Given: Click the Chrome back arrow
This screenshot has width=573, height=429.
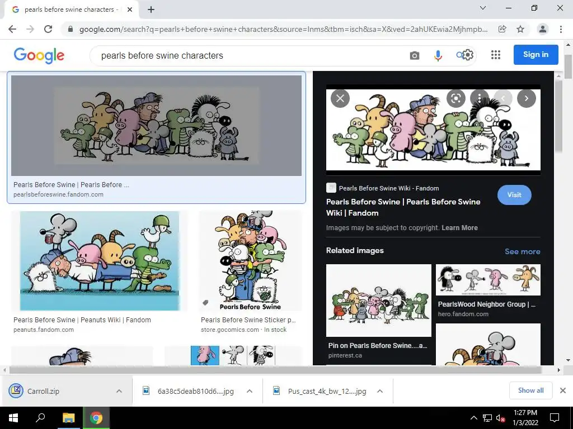Looking at the screenshot, I should [x=12, y=29].
